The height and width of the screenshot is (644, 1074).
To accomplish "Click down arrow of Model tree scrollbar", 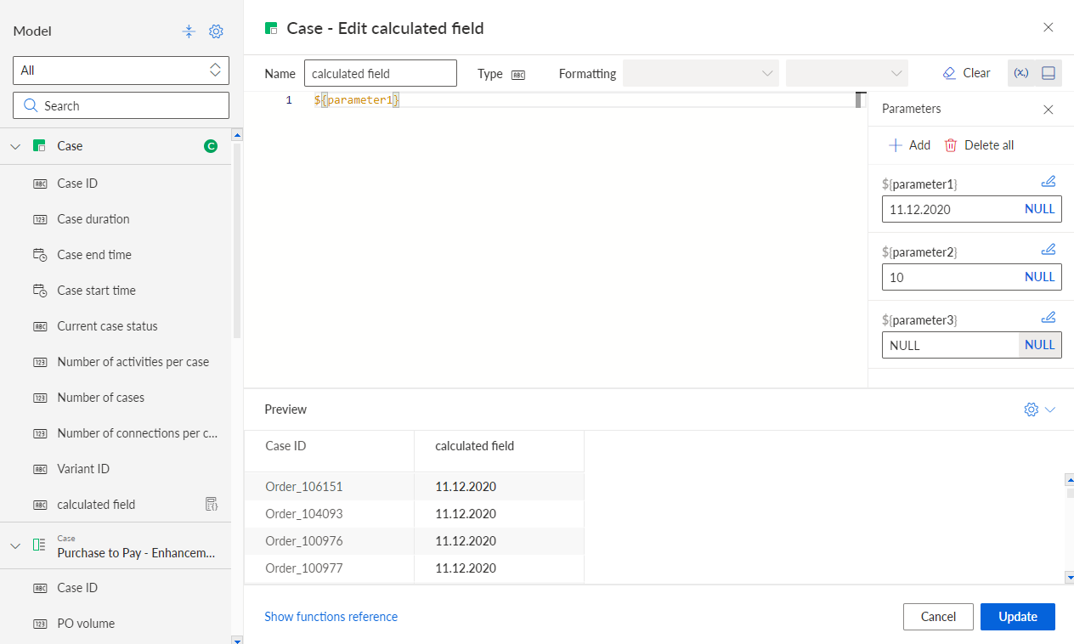I will pyautogui.click(x=237, y=639).
